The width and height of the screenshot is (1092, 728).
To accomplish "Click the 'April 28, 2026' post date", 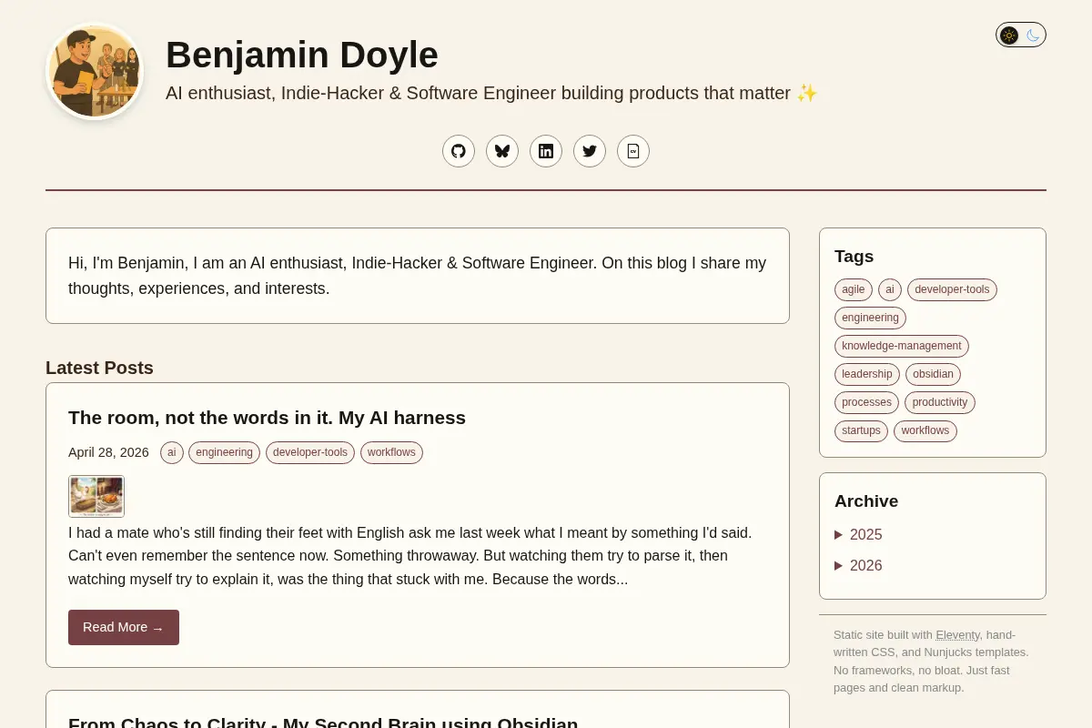I will coord(108,452).
